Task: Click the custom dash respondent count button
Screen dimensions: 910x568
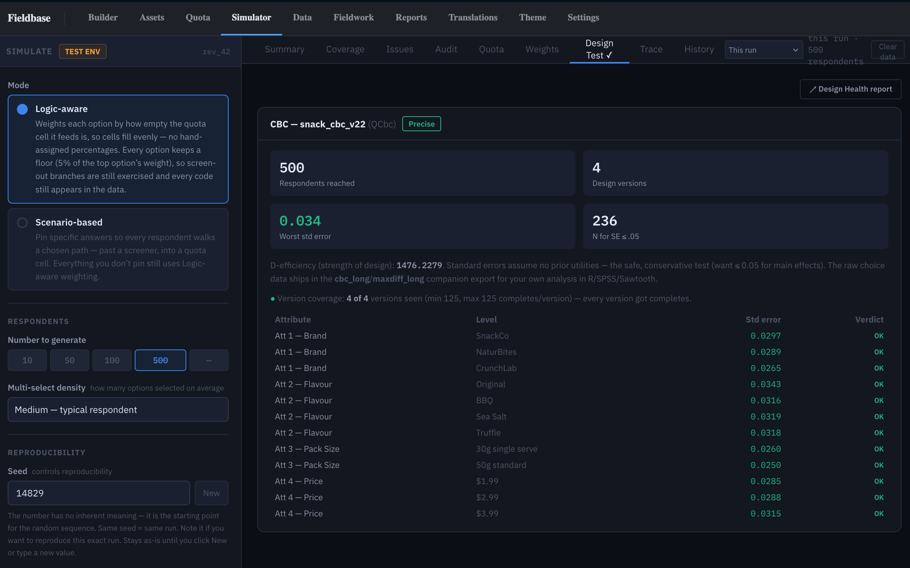Action: [209, 361]
